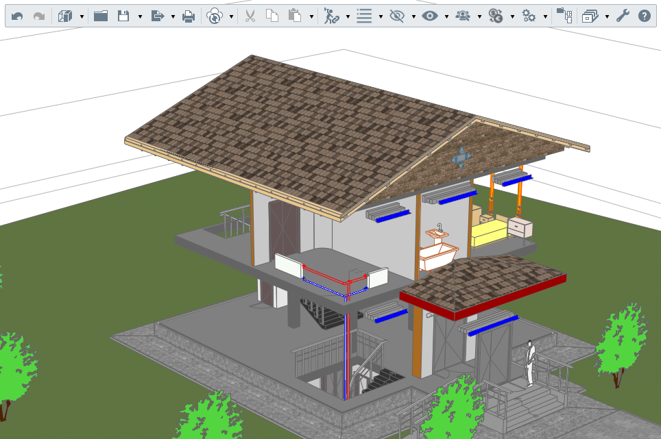Click the figure with chain link icon
Image resolution: width=661 pixels, height=439 pixels.
tap(331, 16)
